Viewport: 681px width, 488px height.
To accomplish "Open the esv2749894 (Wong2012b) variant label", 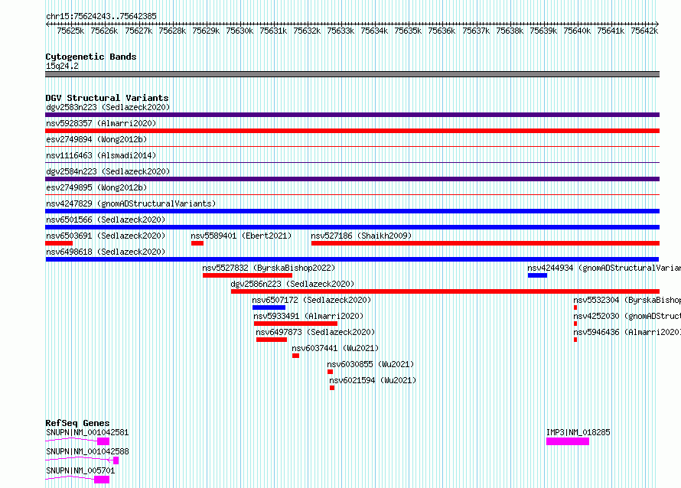I will pyautogui.click(x=96, y=139).
